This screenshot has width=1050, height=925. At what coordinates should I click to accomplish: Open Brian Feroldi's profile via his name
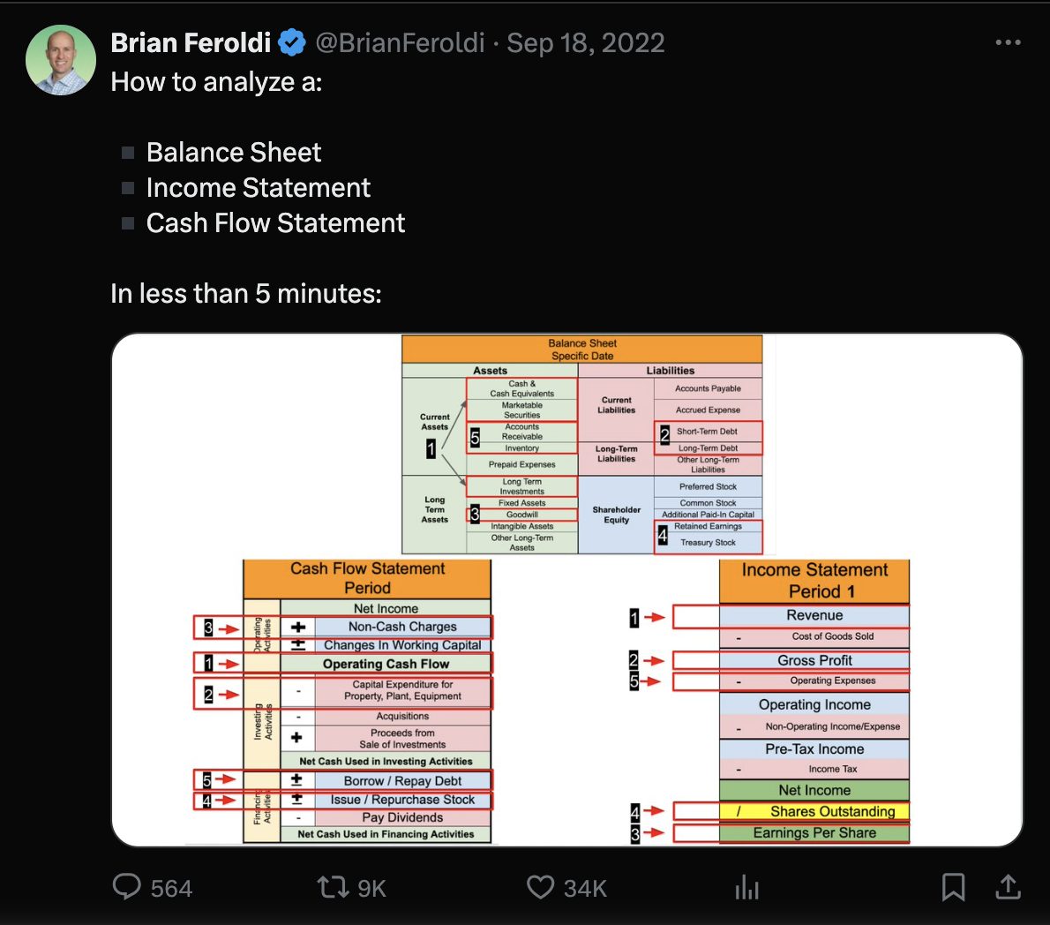(191, 41)
